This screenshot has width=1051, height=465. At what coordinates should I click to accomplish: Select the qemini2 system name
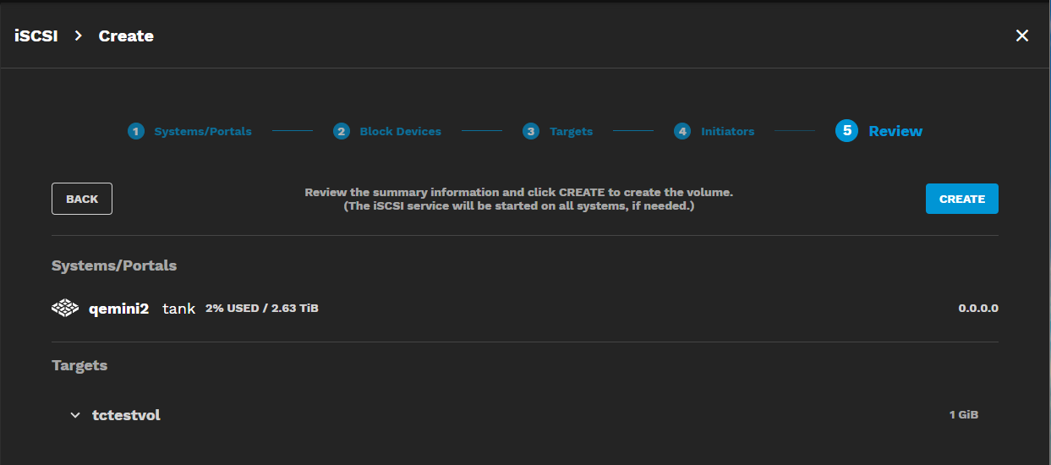pyautogui.click(x=118, y=309)
